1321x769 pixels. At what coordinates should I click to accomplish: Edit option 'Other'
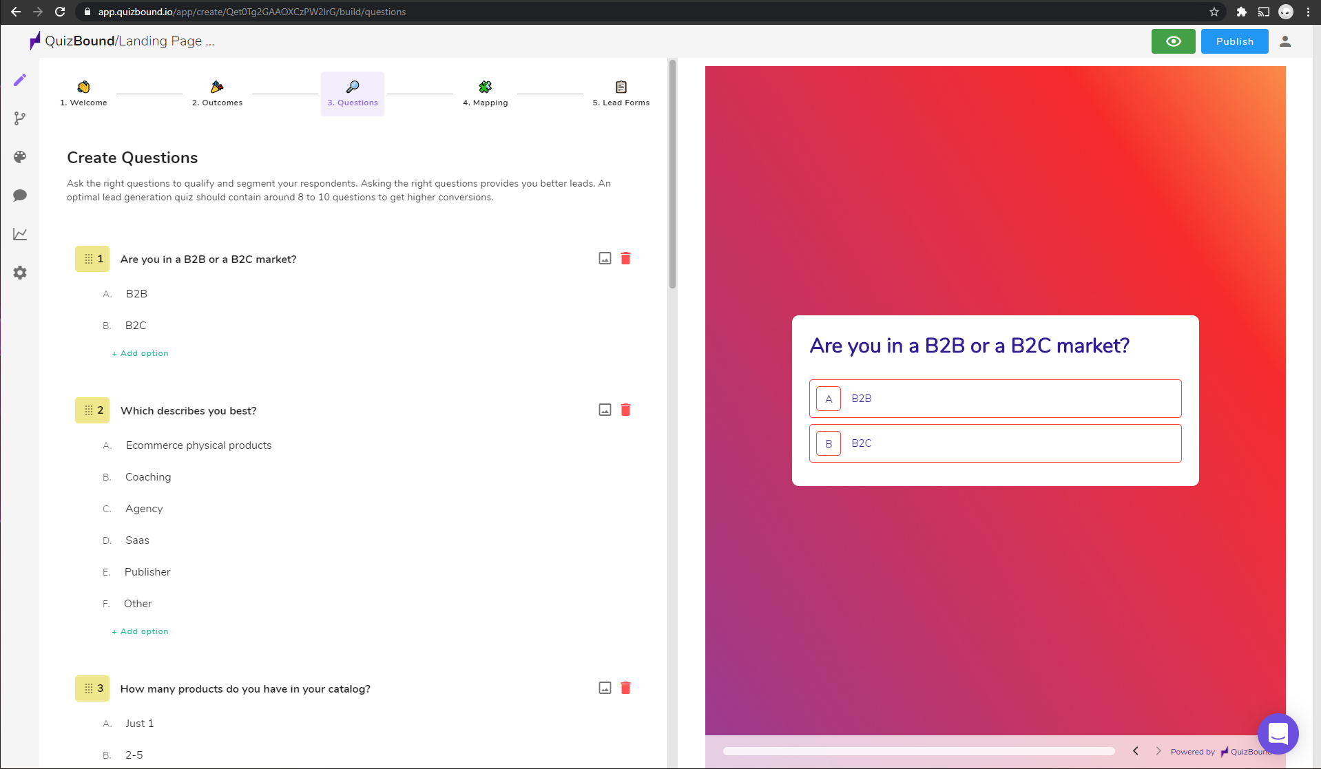138,604
